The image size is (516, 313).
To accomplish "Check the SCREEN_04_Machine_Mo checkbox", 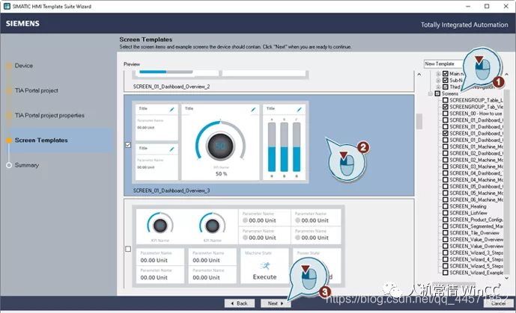I will 446,179.
